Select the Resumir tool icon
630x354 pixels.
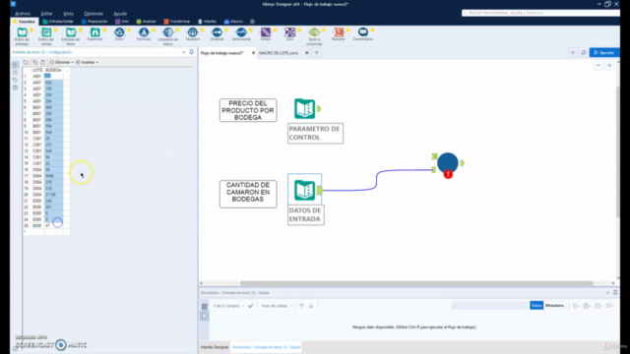[x=339, y=32]
